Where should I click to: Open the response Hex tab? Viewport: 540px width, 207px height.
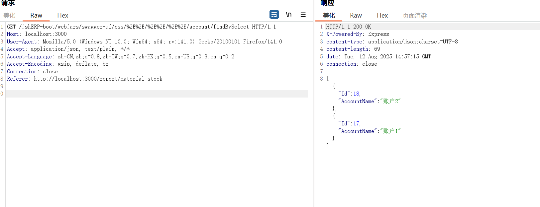point(382,16)
